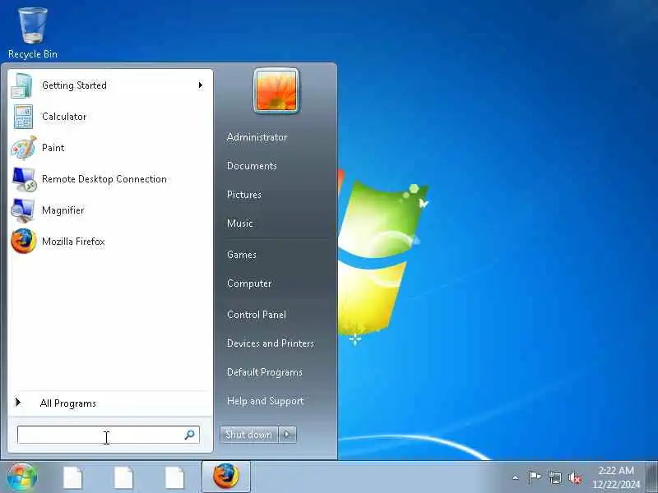Open Pictures library

244,195
